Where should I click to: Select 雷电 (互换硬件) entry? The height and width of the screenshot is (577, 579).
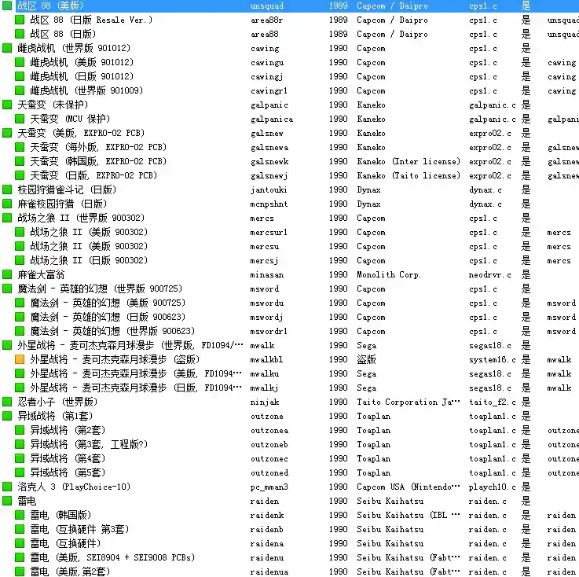[x=66, y=543]
